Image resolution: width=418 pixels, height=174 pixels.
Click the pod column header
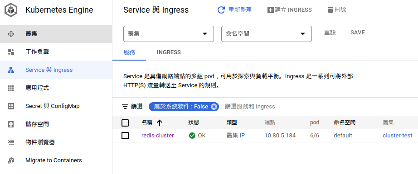pos(315,123)
